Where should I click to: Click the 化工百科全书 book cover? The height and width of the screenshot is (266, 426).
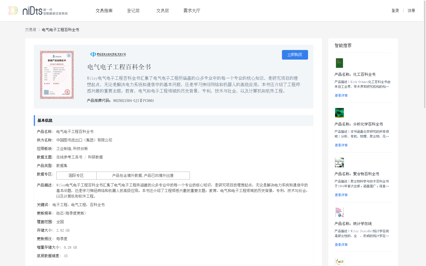coord(339,63)
